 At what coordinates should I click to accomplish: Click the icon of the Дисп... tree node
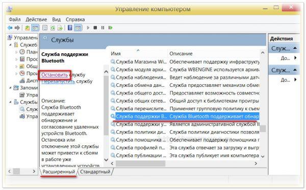(x=22, y=80)
